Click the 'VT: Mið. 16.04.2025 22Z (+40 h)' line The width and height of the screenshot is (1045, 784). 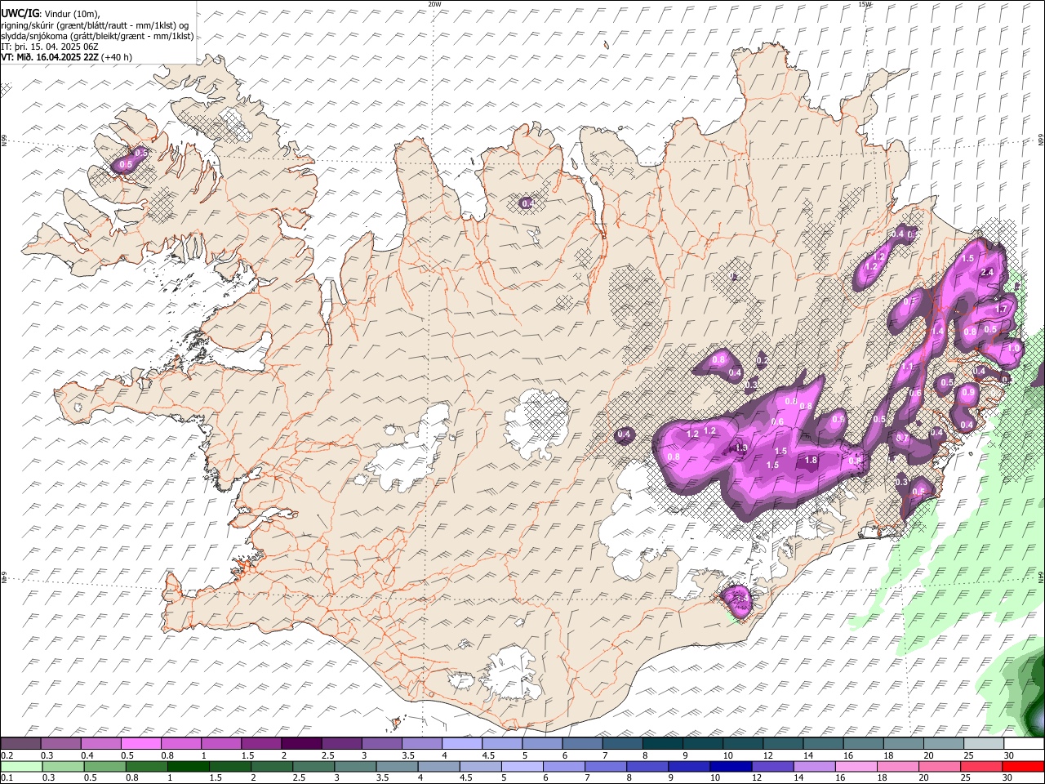click(x=66, y=57)
